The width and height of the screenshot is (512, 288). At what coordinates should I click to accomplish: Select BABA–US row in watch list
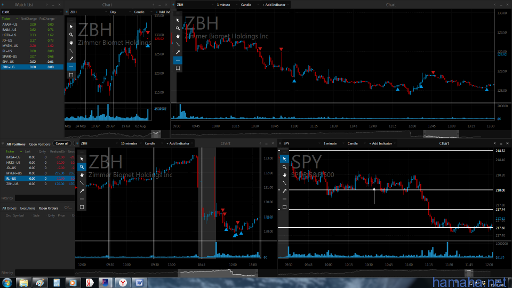31,30
